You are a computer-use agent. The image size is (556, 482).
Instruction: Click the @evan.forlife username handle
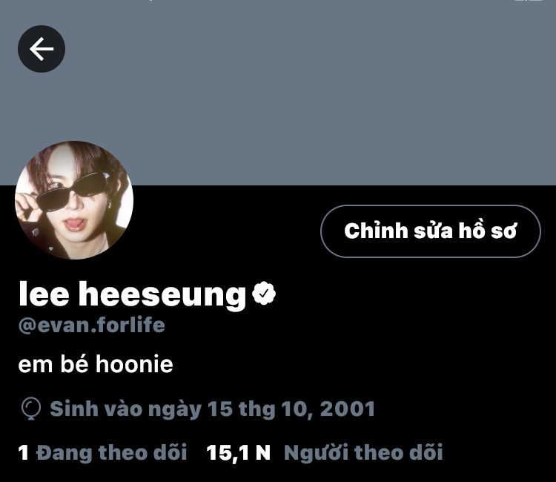pyautogui.click(x=91, y=326)
